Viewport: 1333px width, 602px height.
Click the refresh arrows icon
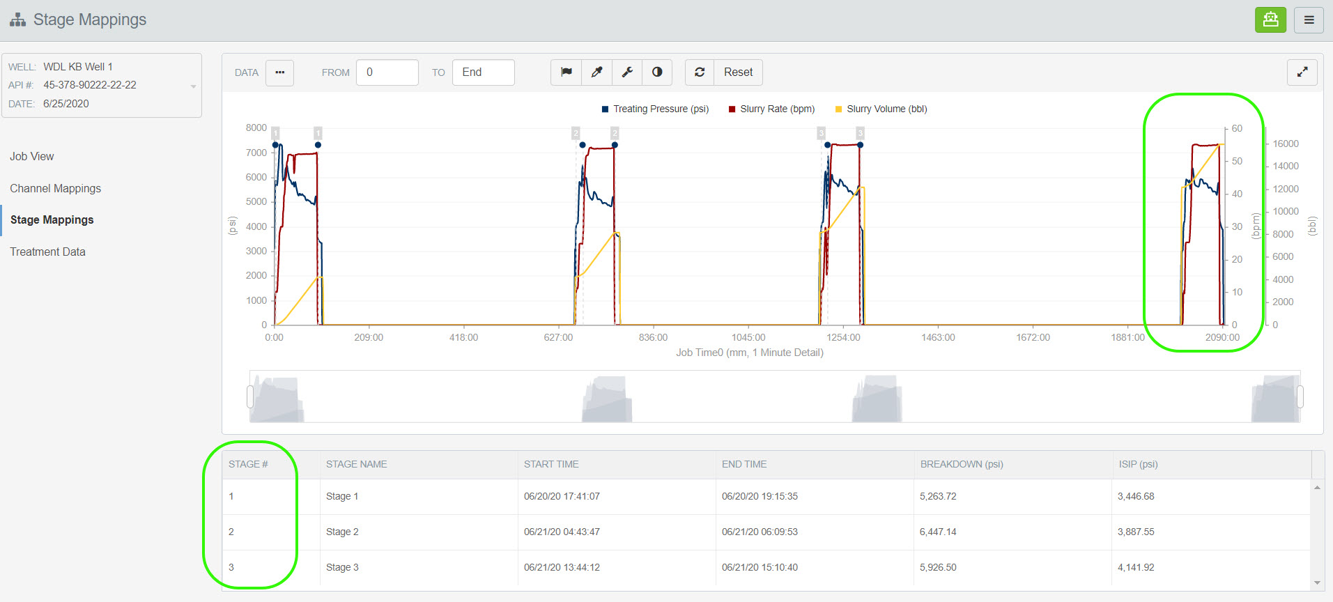(x=700, y=72)
